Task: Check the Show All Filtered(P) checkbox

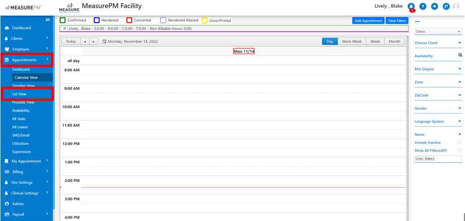Action: (x=459, y=151)
